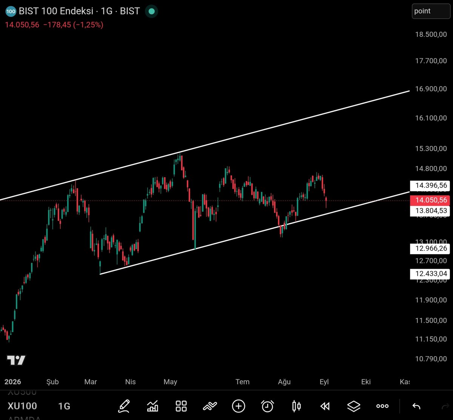Click the Nis time axis label
Screen dimensions: 453x420
[x=130, y=382]
